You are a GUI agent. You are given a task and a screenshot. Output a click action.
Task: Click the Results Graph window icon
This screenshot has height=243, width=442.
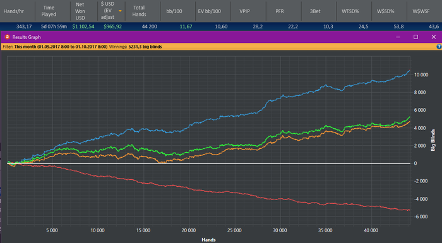8,37
